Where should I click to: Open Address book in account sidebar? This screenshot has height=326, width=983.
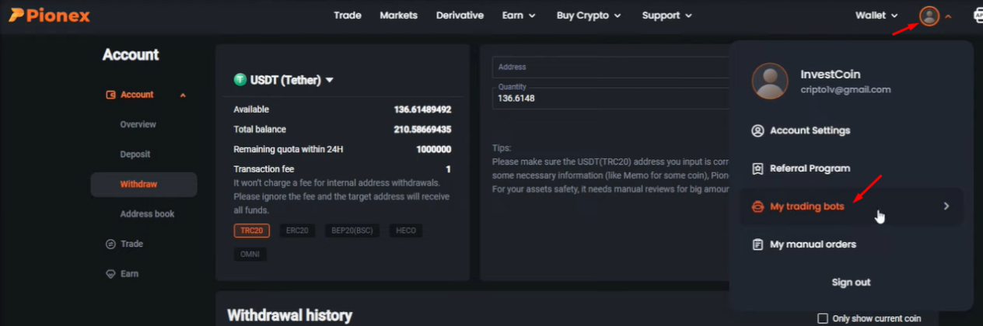point(147,214)
